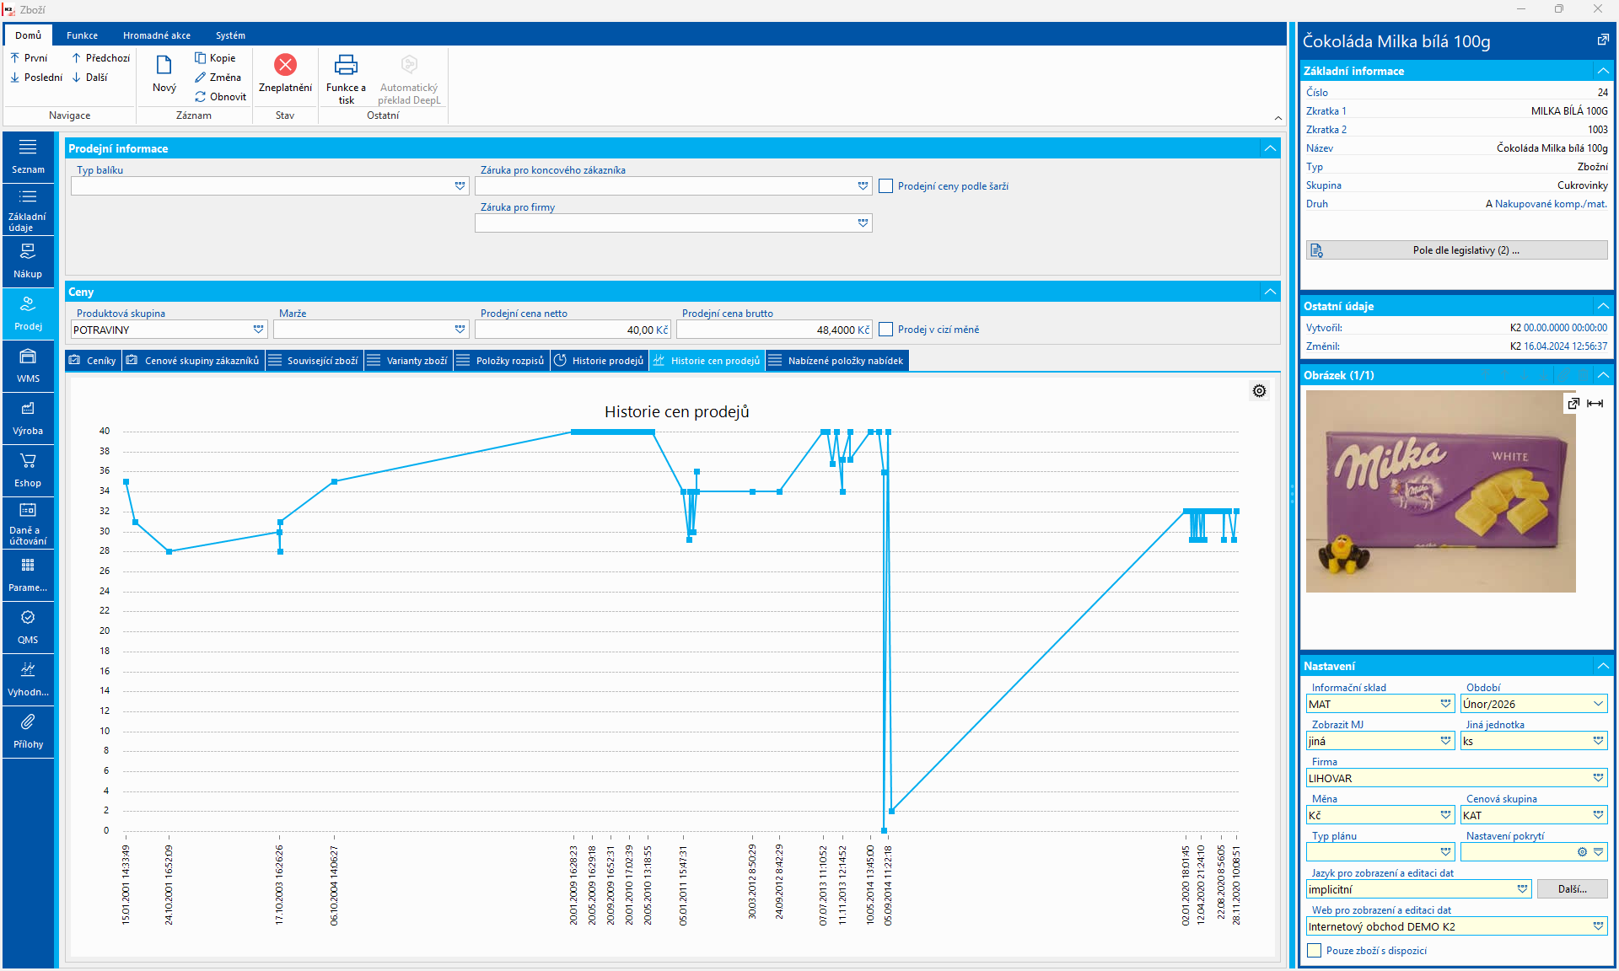The width and height of the screenshot is (1619, 971).
Task: Toggle Pouze zboží s dispozicí checkbox
Action: 1314,951
